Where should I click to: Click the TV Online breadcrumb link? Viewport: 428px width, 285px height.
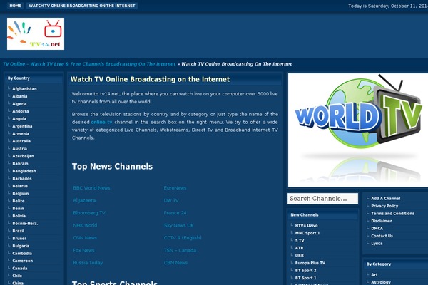click(x=89, y=64)
